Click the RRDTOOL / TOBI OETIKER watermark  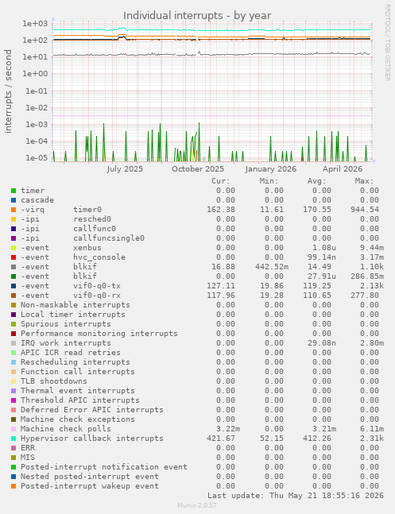pyautogui.click(x=387, y=43)
